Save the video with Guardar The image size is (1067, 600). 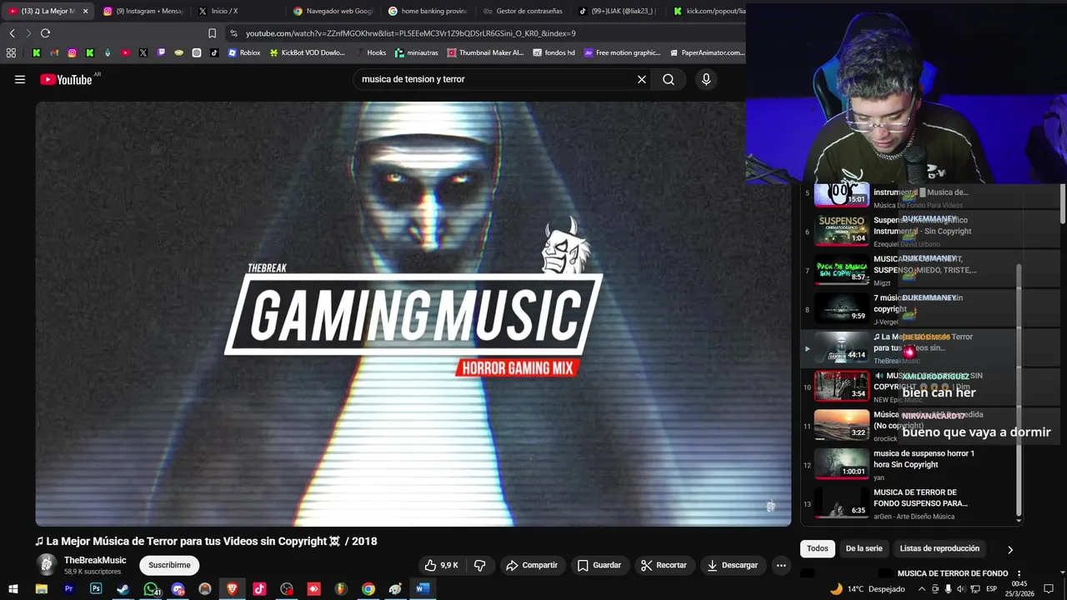[x=599, y=565]
